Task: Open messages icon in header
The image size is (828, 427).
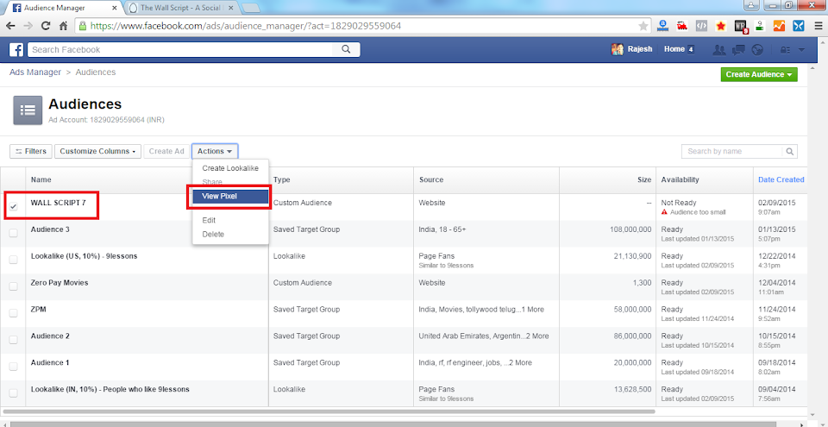Action: (738, 50)
